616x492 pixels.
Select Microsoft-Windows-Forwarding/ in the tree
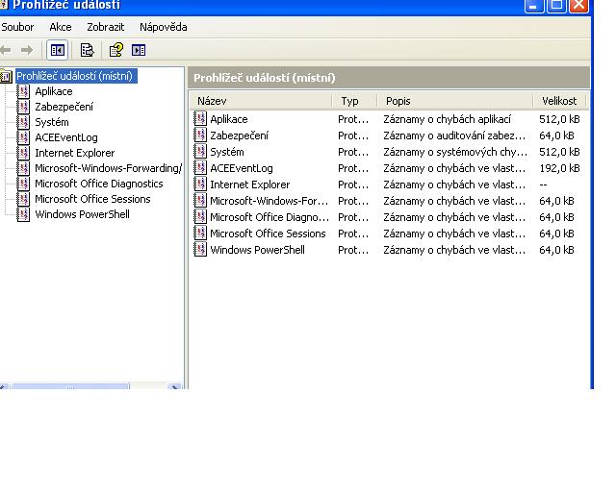tap(109, 168)
